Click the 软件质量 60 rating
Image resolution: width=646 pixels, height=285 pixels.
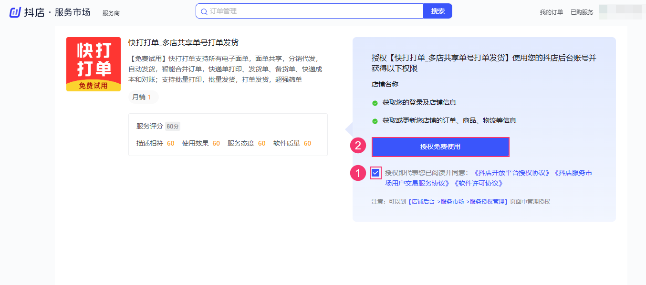[292, 143]
